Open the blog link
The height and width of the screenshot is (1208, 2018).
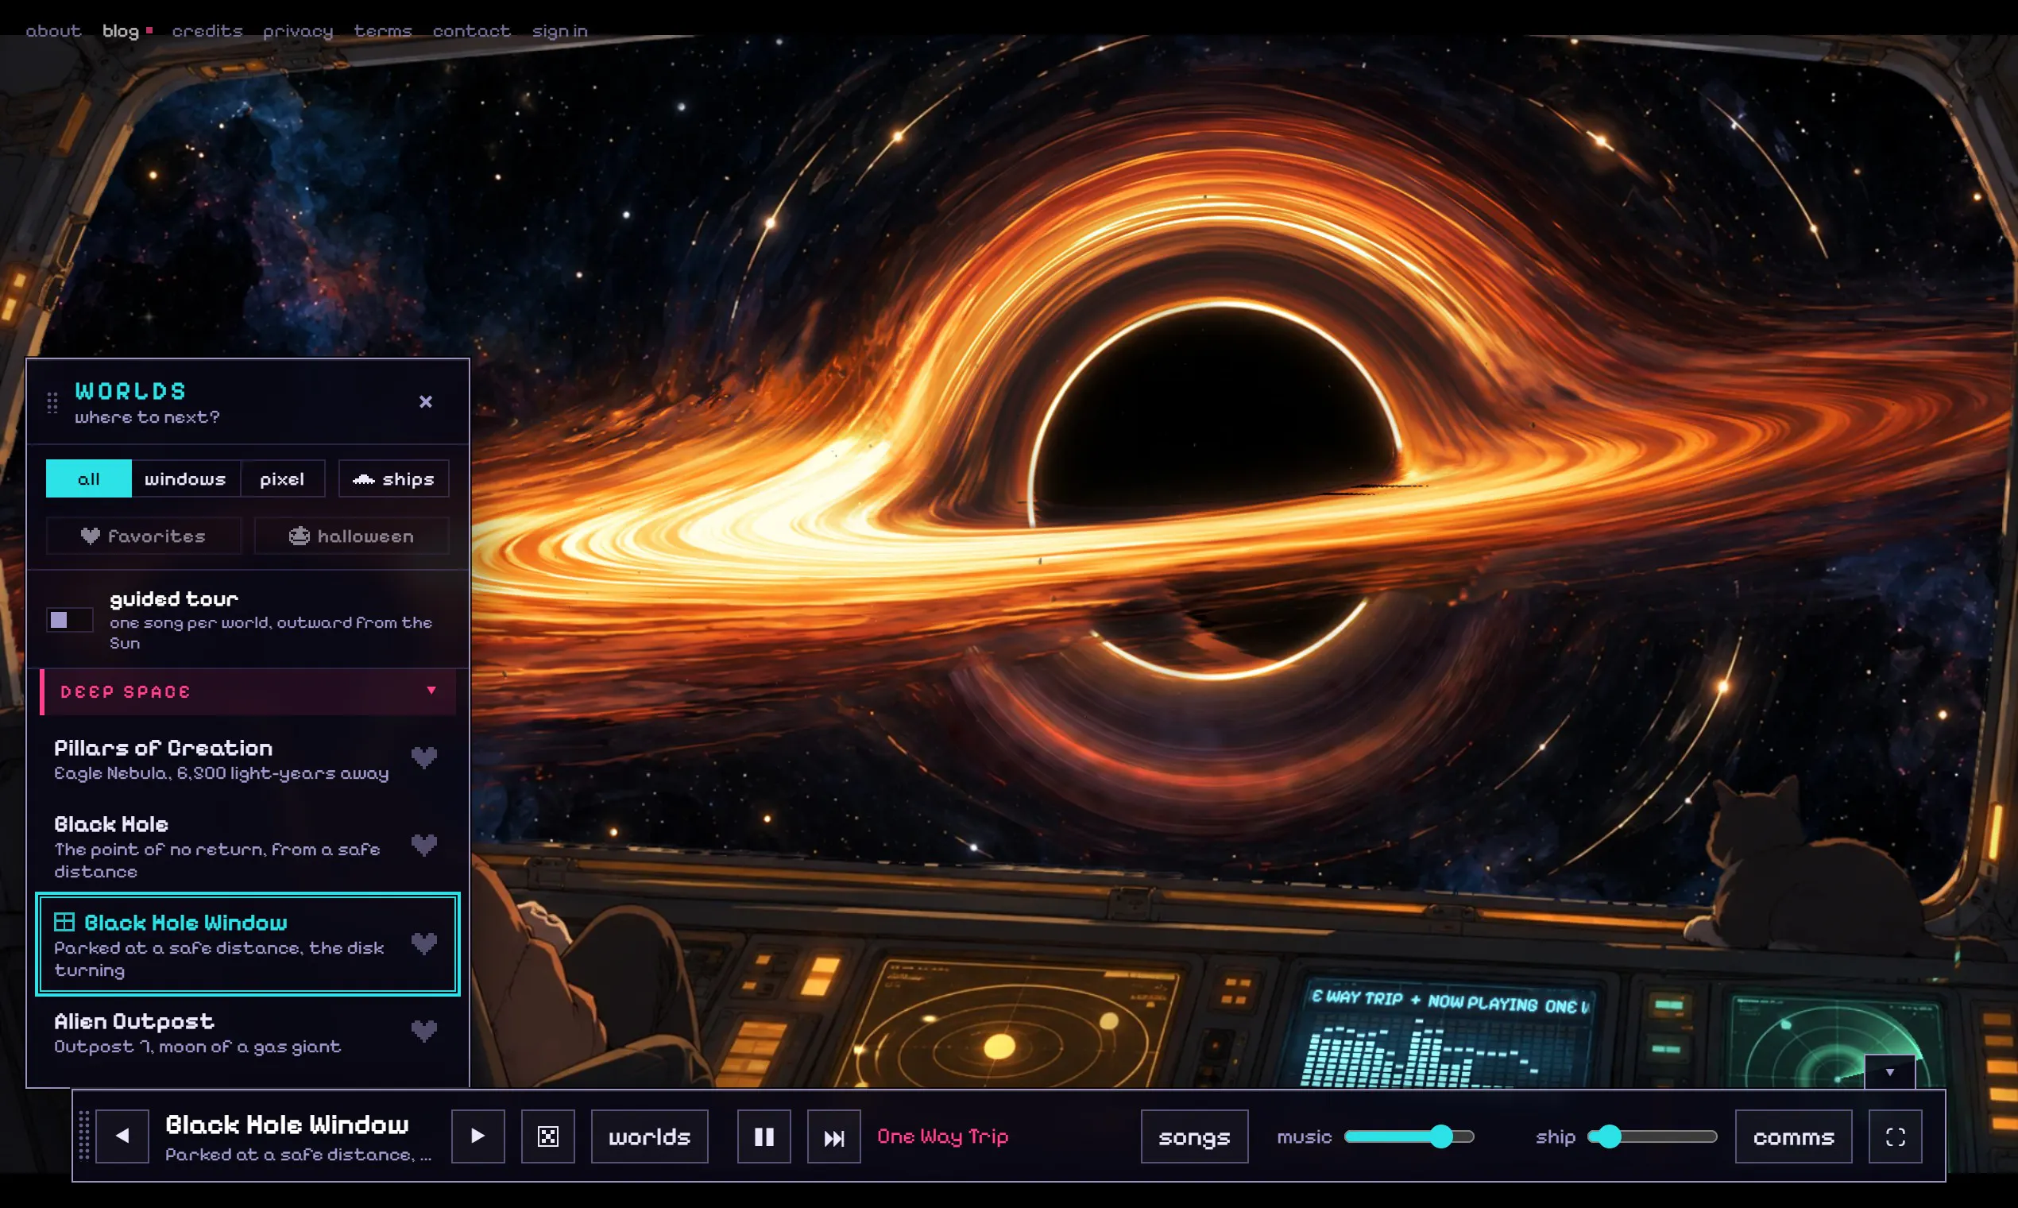[121, 31]
